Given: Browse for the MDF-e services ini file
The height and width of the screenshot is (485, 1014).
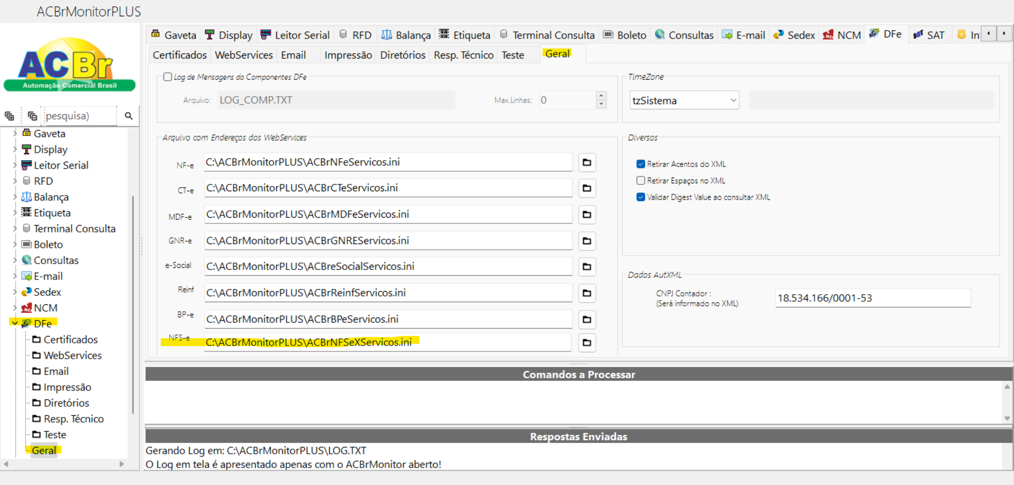Looking at the screenshot, I should pyautogui.click(x=587, y=214).
